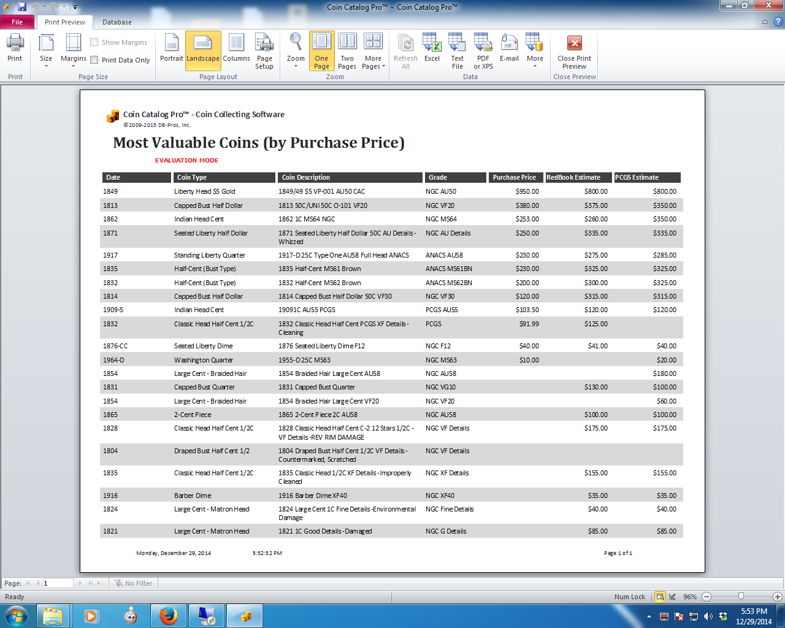
Task: Click the 1862 Indian Head Cent row
Action: click(x=391, y=219)
